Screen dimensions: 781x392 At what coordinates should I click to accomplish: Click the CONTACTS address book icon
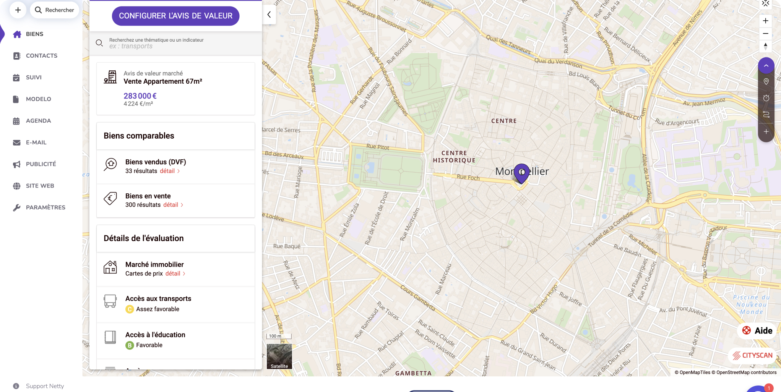pyautogui.click(x=16, y=56)
